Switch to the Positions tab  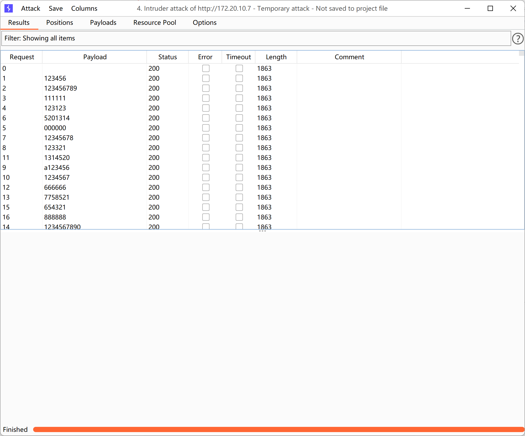[59, 22]
